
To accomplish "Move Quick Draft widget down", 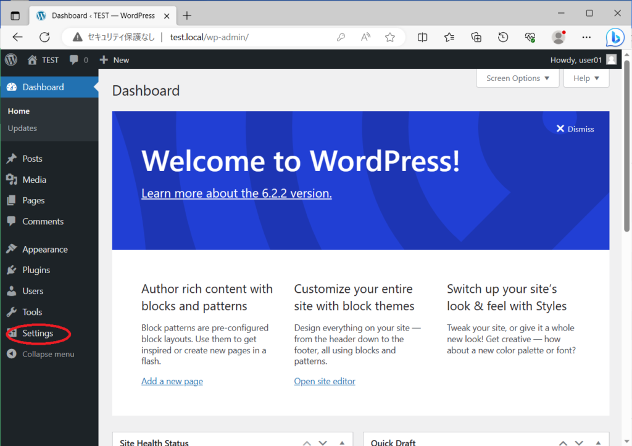I will pos(579,442).
